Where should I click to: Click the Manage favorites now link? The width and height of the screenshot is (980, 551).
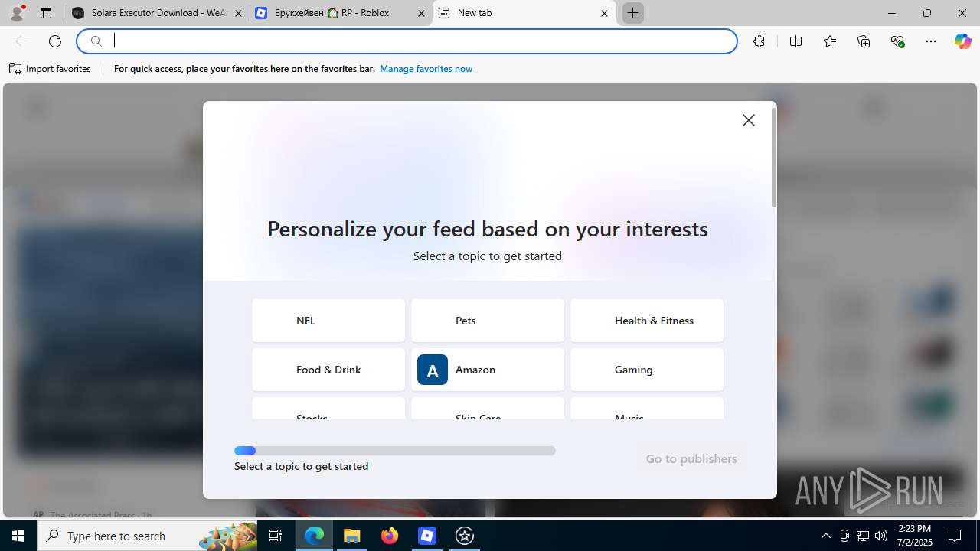(x=426, y=69)
